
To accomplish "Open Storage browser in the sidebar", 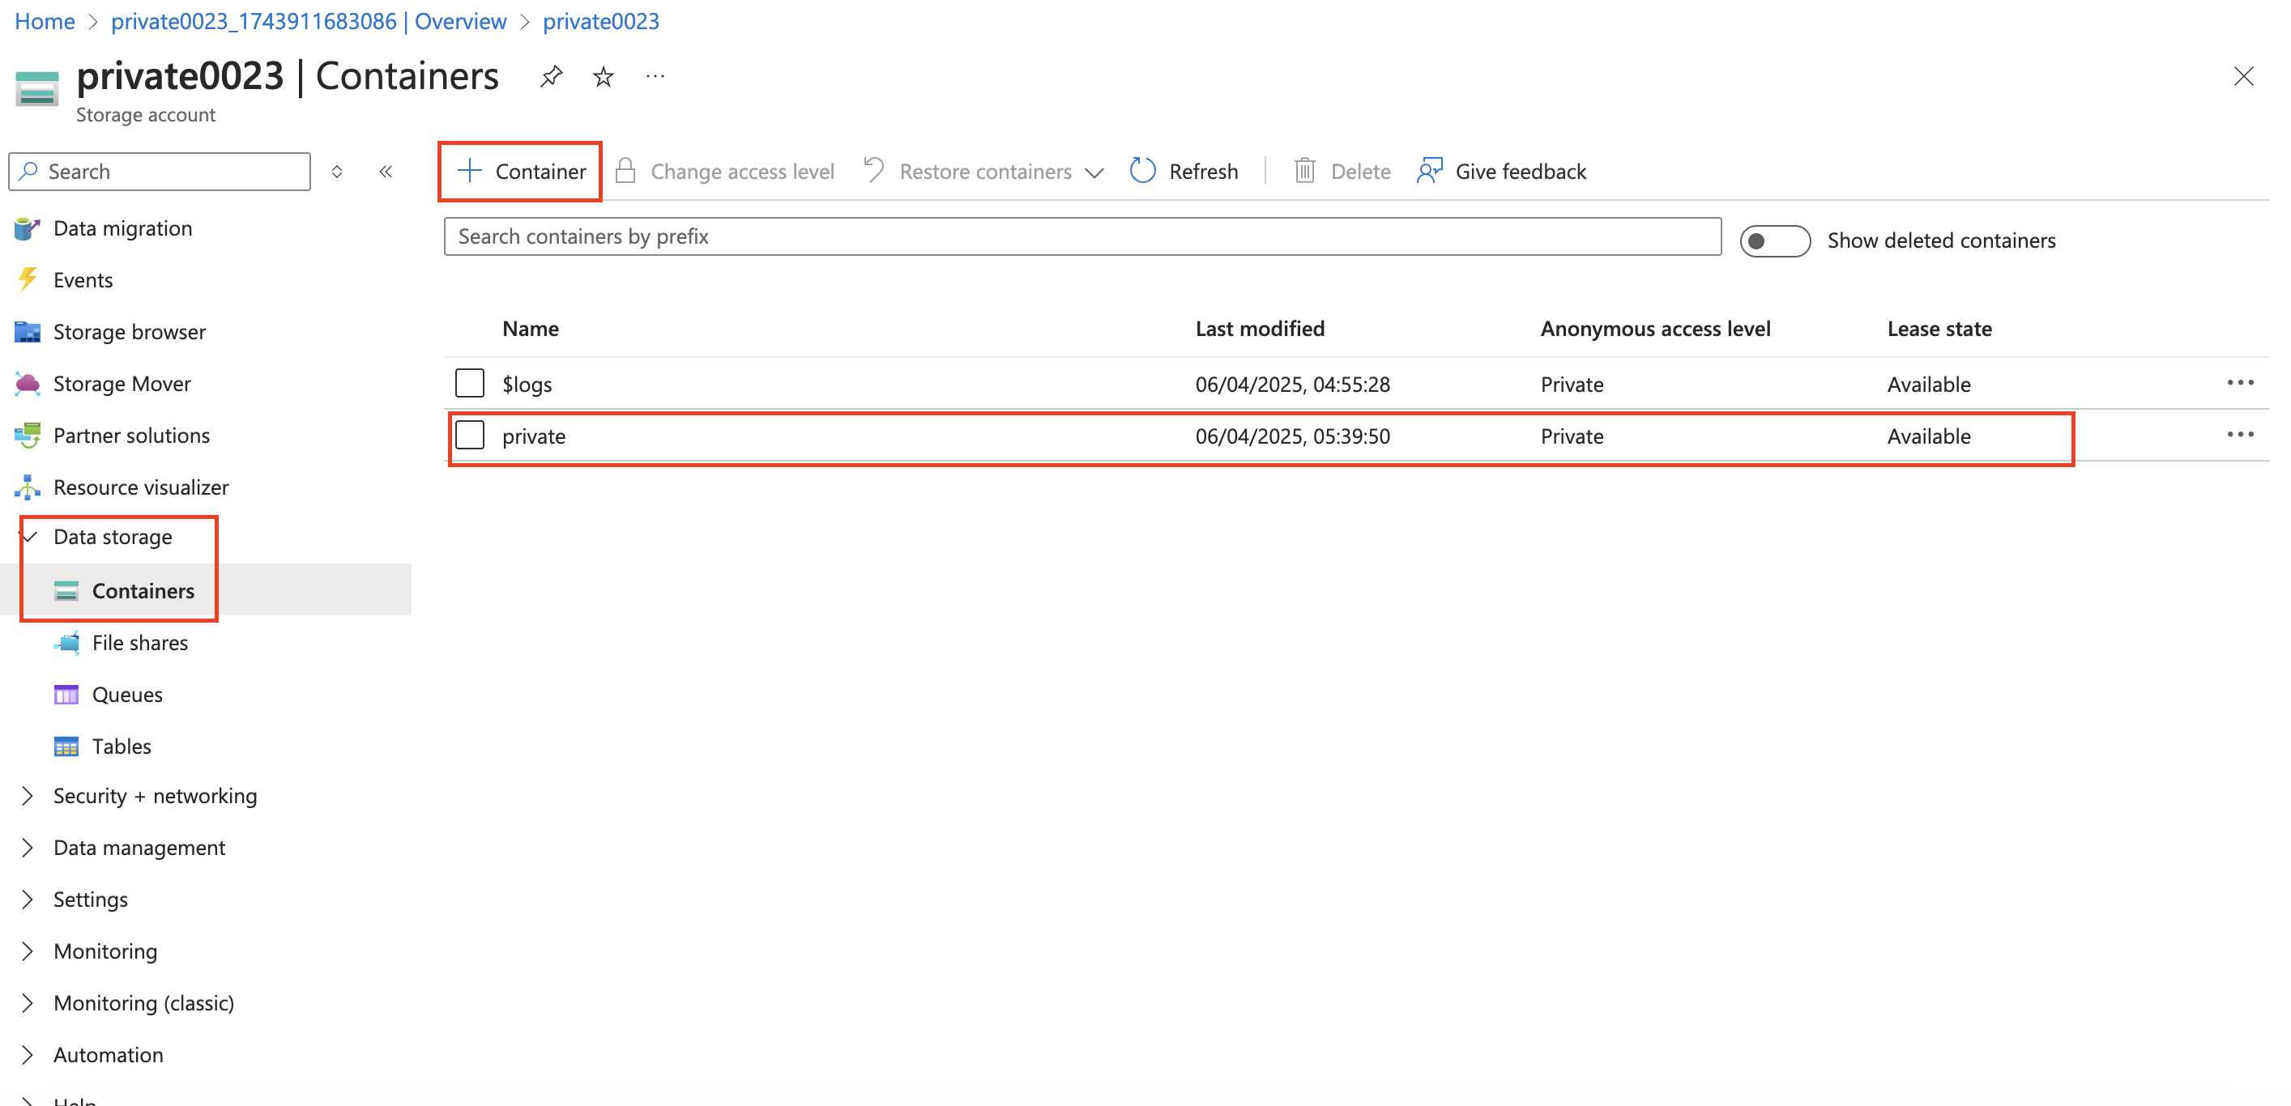I will (x=130, y=332).
